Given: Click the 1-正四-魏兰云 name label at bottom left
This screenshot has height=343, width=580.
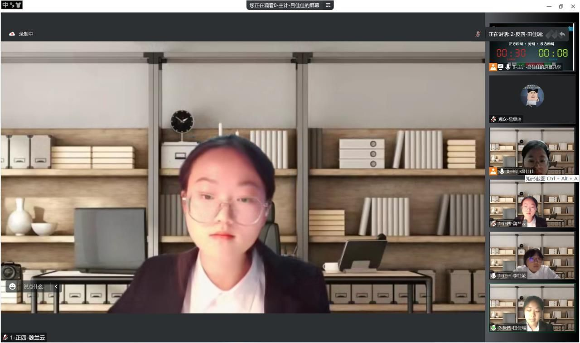Looking at the screenshot, I should 27,338.
